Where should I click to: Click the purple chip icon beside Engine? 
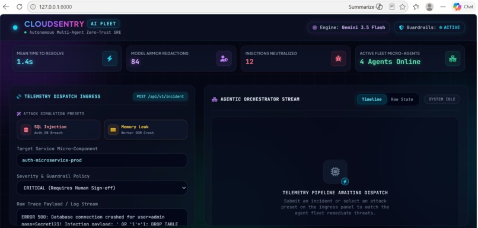click(x=314, y=27)
